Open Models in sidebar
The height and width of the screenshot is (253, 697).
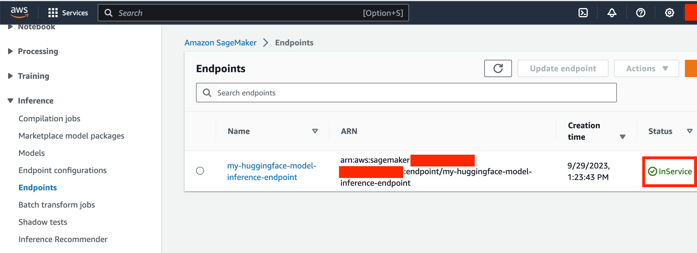[x=31, y=153]
